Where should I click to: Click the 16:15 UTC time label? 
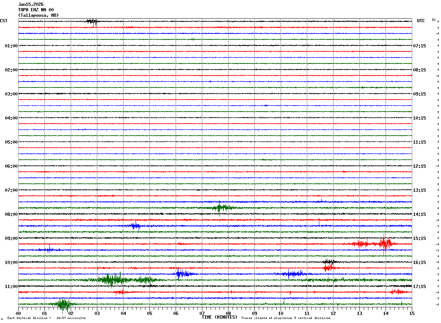coord(420,262)
